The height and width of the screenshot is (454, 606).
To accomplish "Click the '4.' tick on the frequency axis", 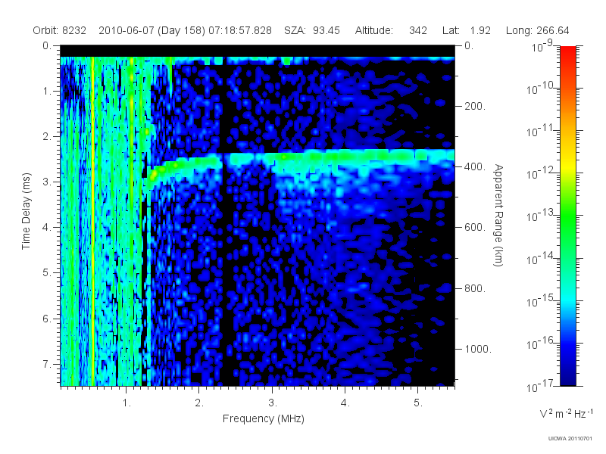I will [345, 403].
